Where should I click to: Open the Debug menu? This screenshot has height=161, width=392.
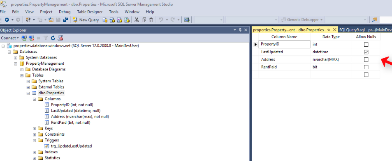coord(65,12)
